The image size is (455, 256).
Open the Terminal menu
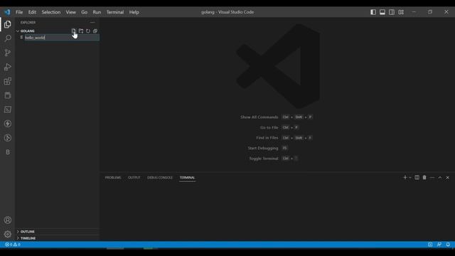pos(115,12)
